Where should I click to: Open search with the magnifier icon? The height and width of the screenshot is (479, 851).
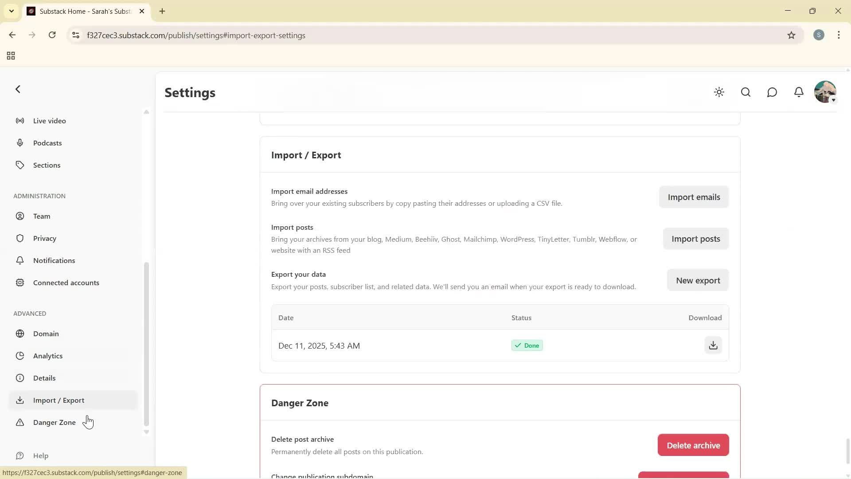coord(746,92)
